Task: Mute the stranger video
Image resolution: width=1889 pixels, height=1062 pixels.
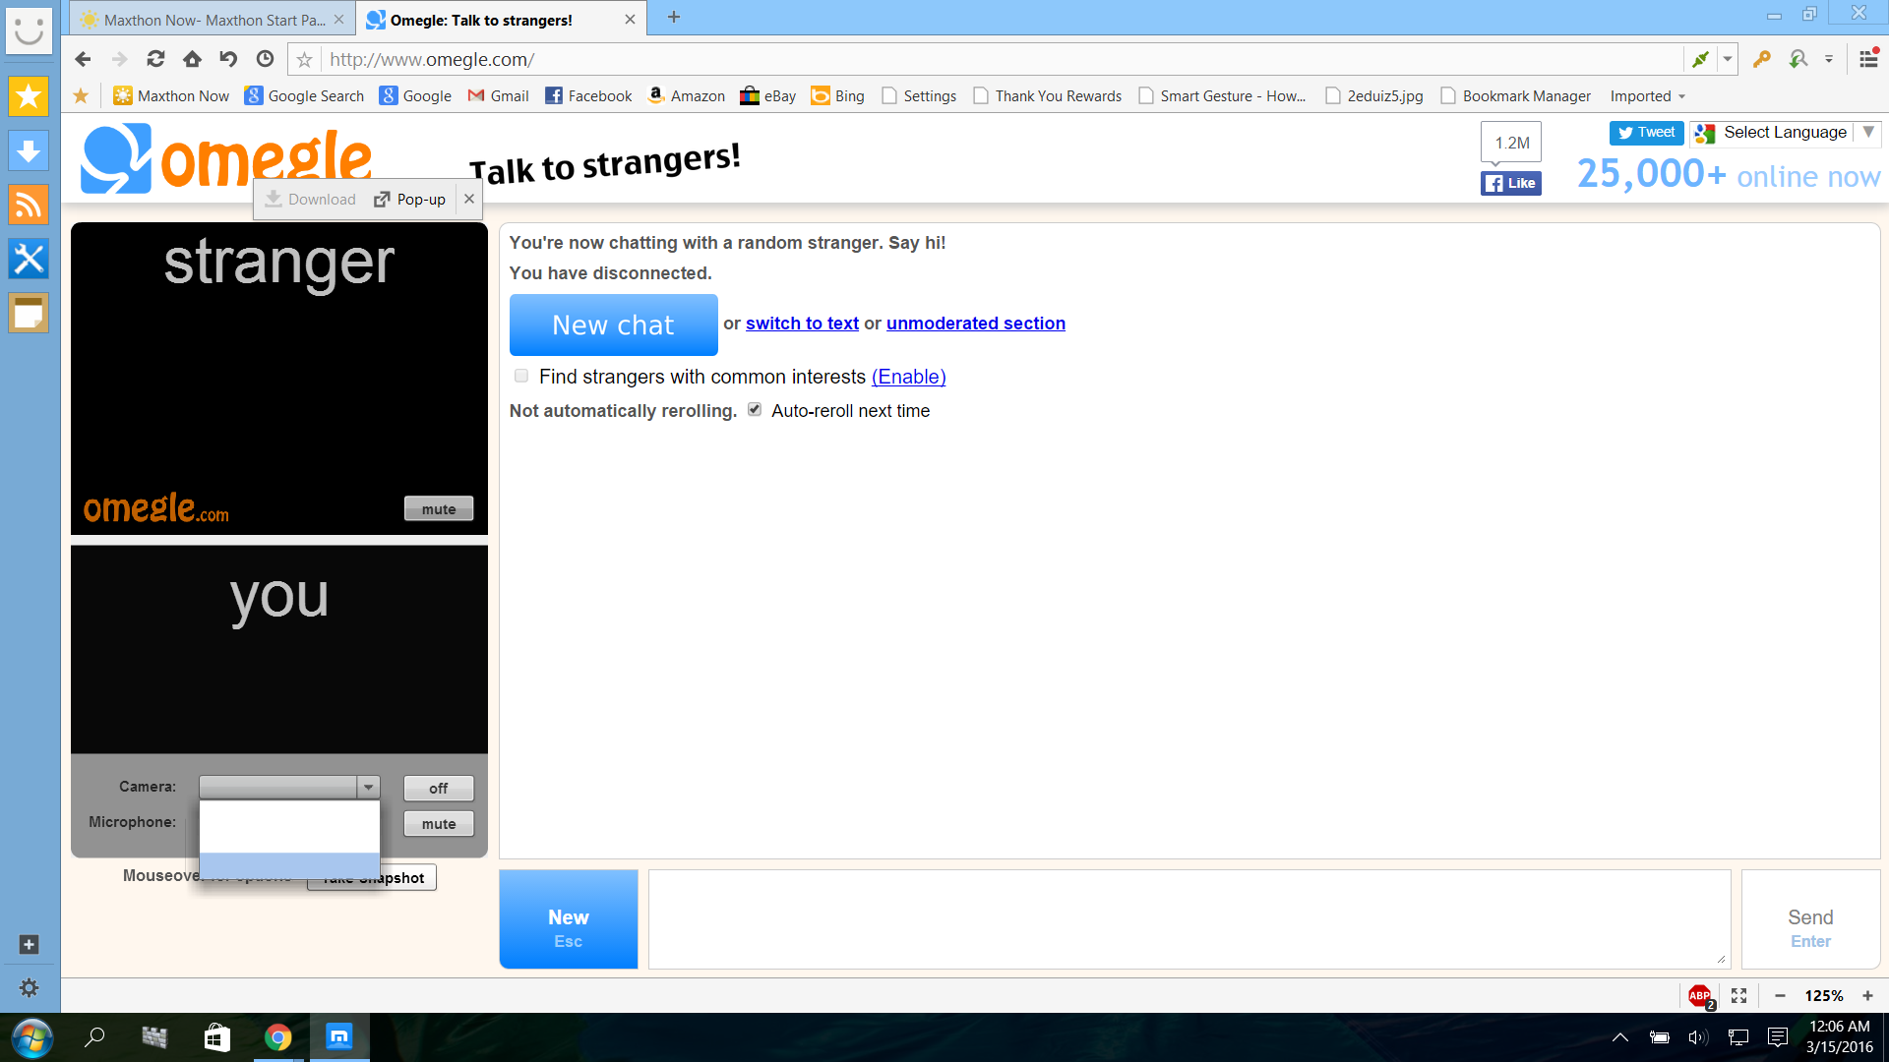Action: click(439, 508)
